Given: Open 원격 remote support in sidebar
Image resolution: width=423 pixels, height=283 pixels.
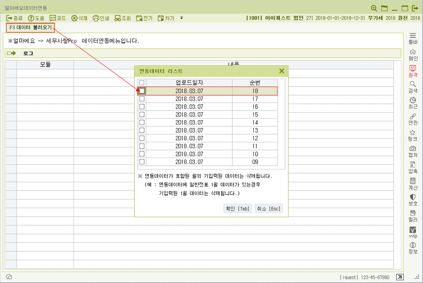Looking at the screenshot, I should pyautogui.click(x=413, y=71).
